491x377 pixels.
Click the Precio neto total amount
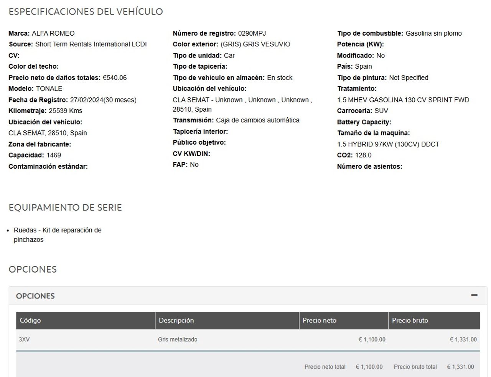pyautogui.click(x=369, y=367)
